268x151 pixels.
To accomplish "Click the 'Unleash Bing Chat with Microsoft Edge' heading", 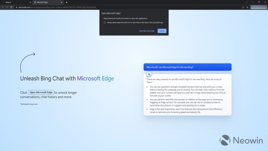I will (67, 78).
